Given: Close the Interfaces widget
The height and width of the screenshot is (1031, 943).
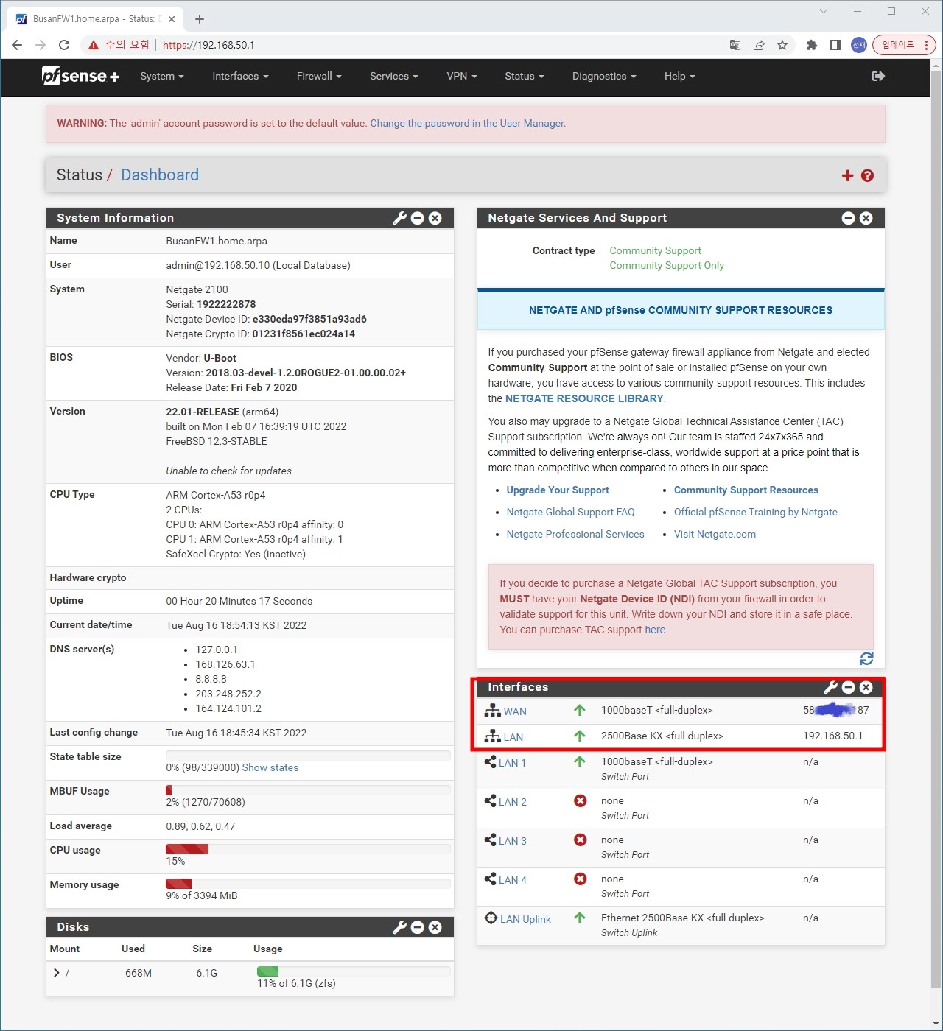Looking at the screenshot, I should coord(866,687).
